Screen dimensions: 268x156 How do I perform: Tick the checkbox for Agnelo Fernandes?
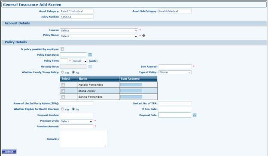(63, 85)
